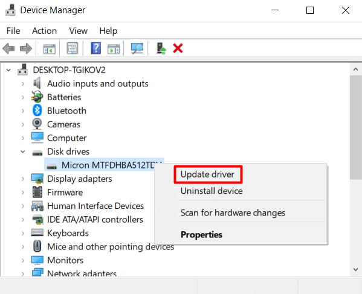Select the Micron MTFDHBA512TDV drive row
The image size is (362, 294).
105,165
